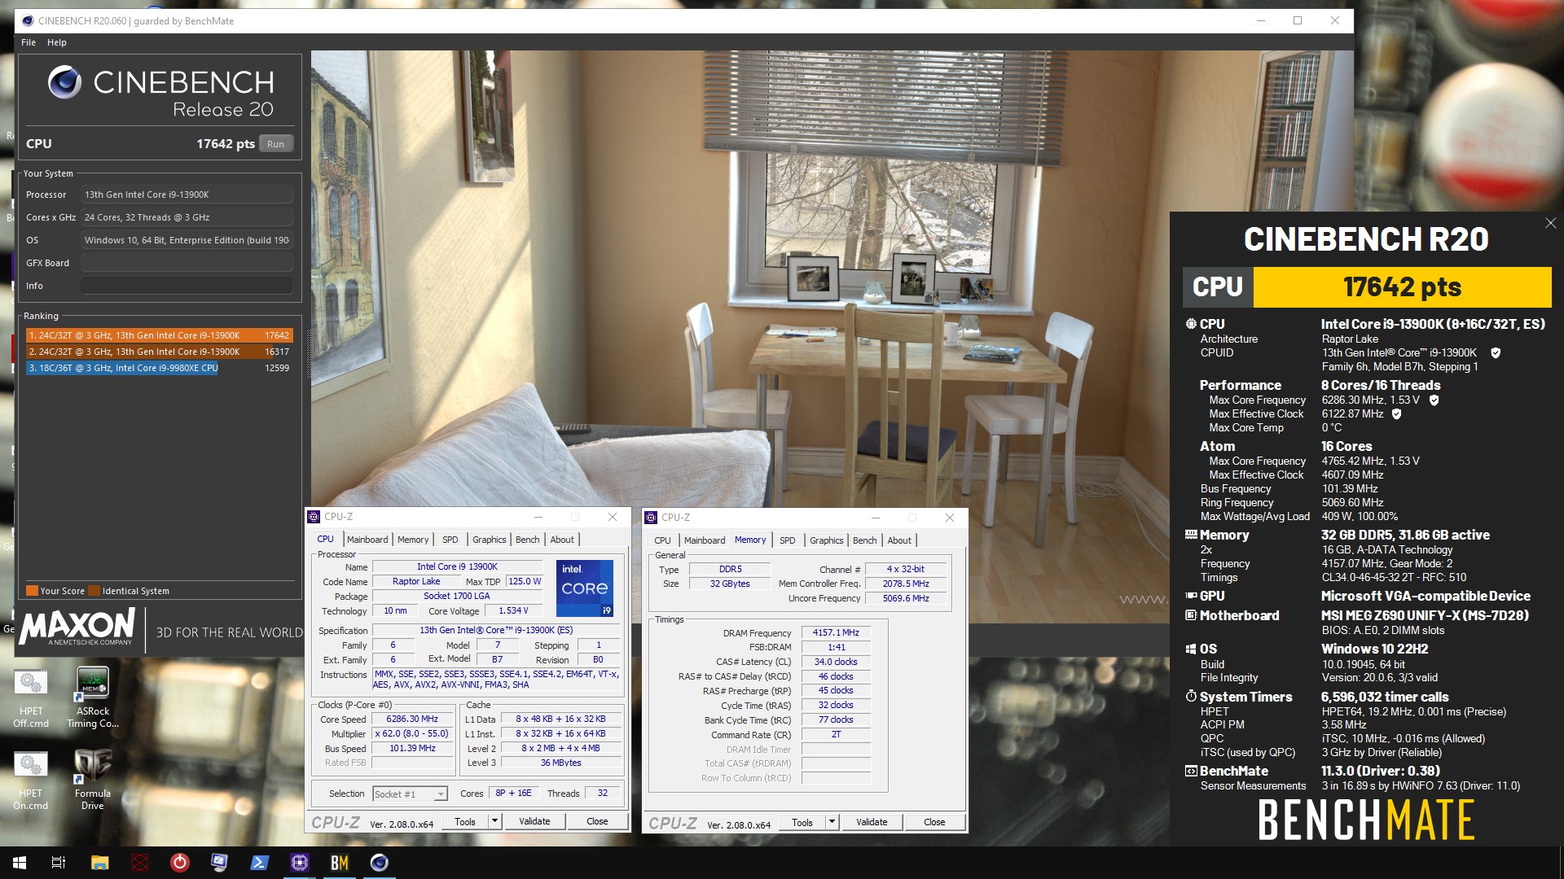Viewport: 1564px width, 879px height.
Task: Switch to CPU-Z taskbar icon
Action: tap(299, 863)
